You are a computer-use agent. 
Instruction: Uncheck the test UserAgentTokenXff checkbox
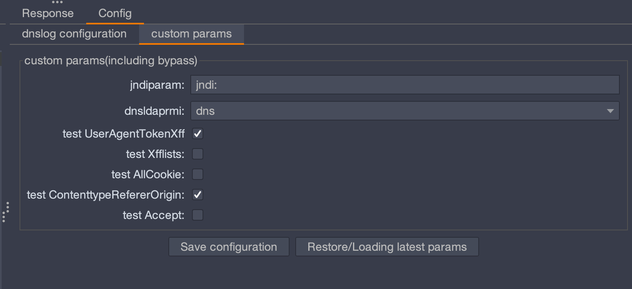(x=198, y=134)
